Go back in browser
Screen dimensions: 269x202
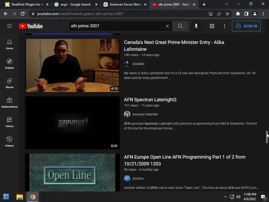(6, 14)
